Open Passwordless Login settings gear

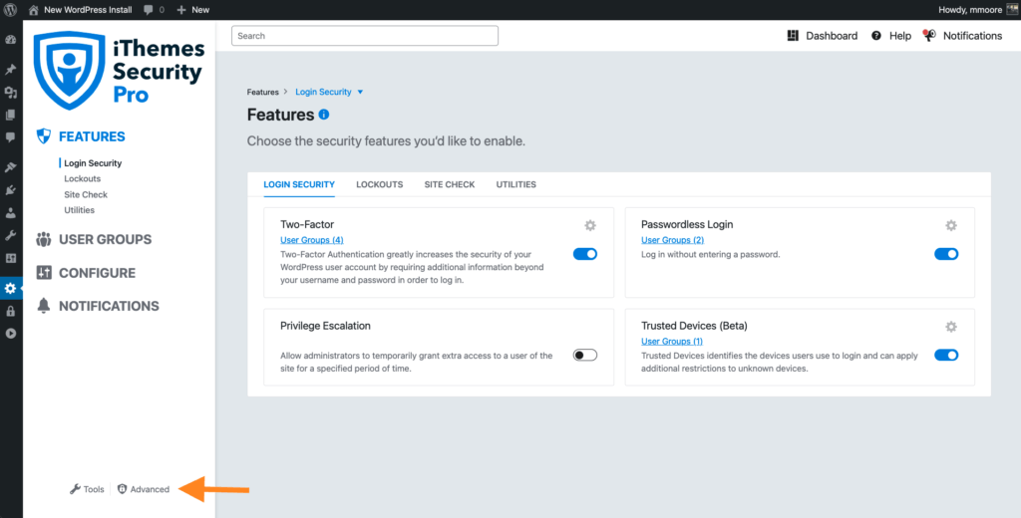click(950, 225)
